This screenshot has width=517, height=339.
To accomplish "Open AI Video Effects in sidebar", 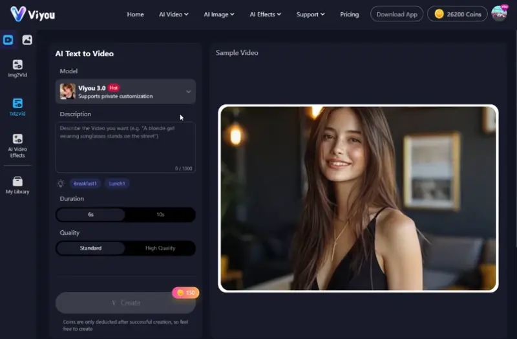I will (x=17, y=145).
